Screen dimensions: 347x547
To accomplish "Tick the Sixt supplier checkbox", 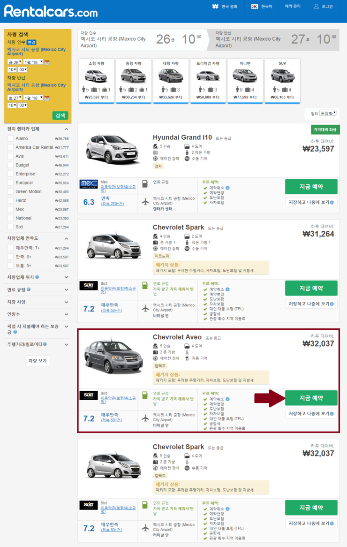I will (10, 227).
